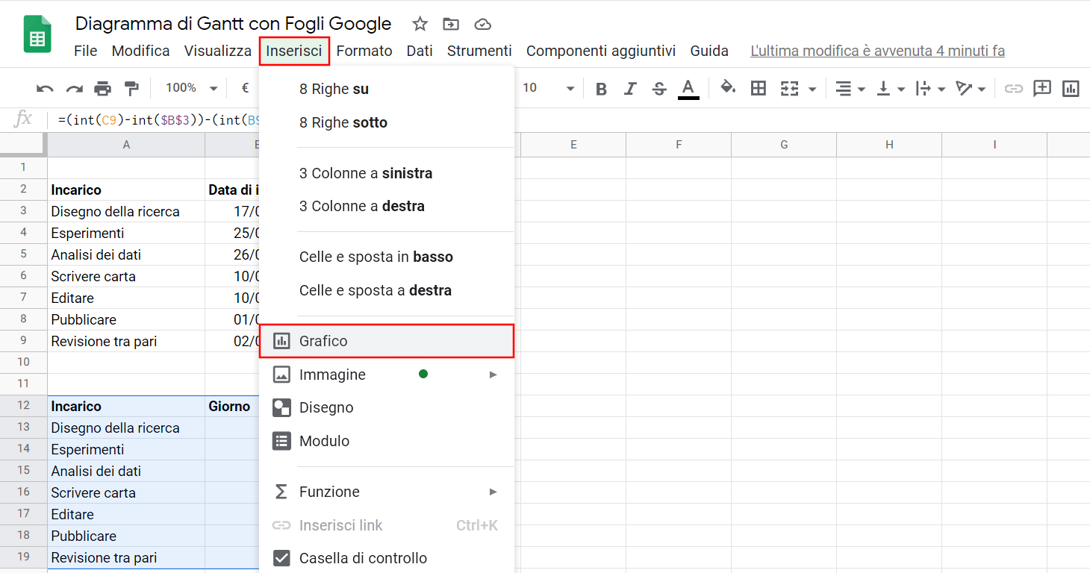The width and height of the screenshot is (1090, 573).
Task: Choose Modulo from the menu
Action: 387,441
